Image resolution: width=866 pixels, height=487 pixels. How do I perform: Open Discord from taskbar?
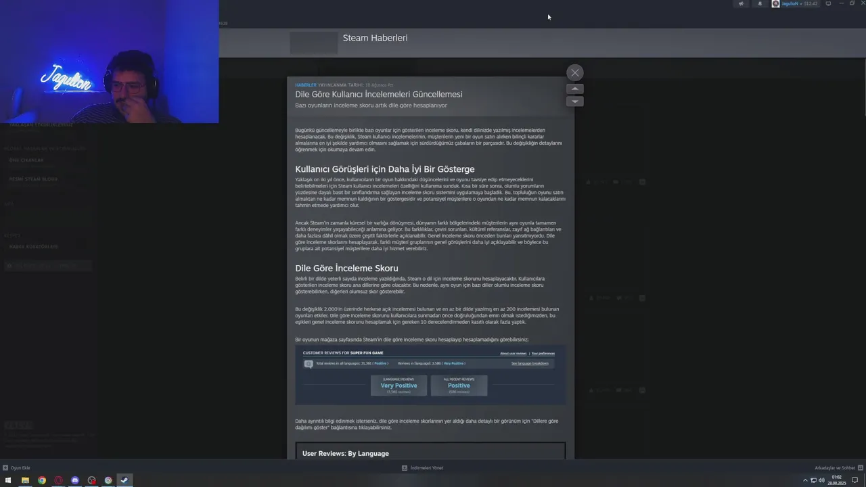[75, 480]
